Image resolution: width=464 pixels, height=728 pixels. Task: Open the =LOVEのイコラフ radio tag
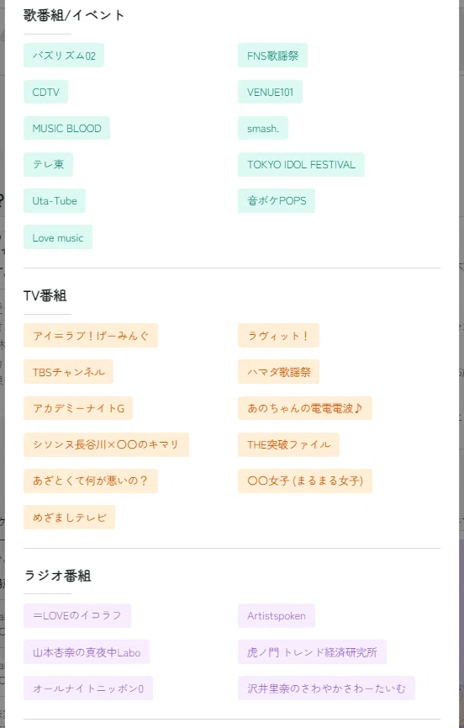[77, 615]
